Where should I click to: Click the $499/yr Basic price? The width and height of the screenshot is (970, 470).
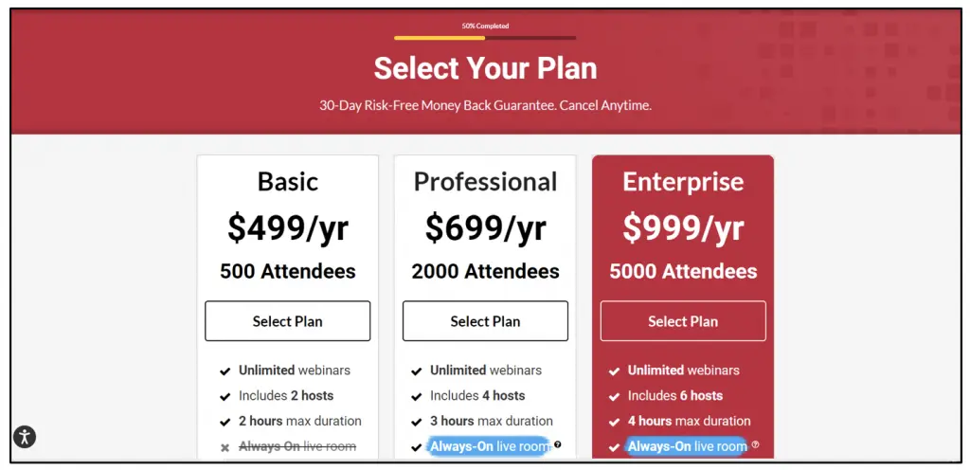tap(288, 227)
